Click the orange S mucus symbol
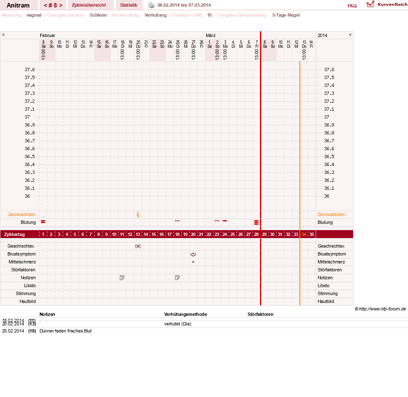 138,214
